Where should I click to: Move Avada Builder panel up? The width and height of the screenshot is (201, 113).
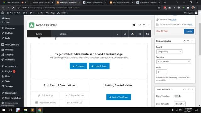coord(140,25)
